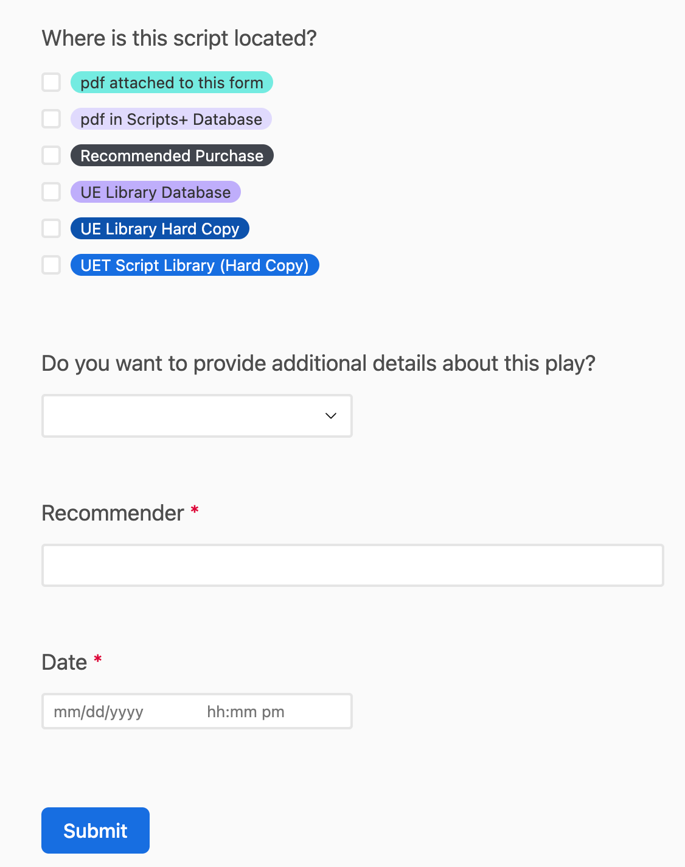This screenshot has height=867, width=685.
Task: Click the mm/dd/yyyy date portion
Action: coord(99,711)
